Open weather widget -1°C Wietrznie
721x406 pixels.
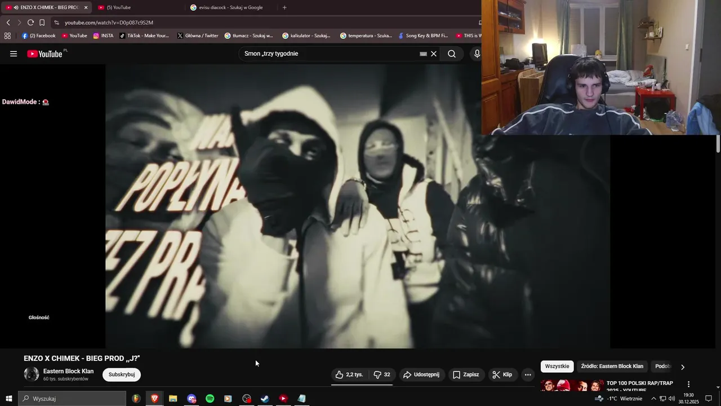point(618,399)
